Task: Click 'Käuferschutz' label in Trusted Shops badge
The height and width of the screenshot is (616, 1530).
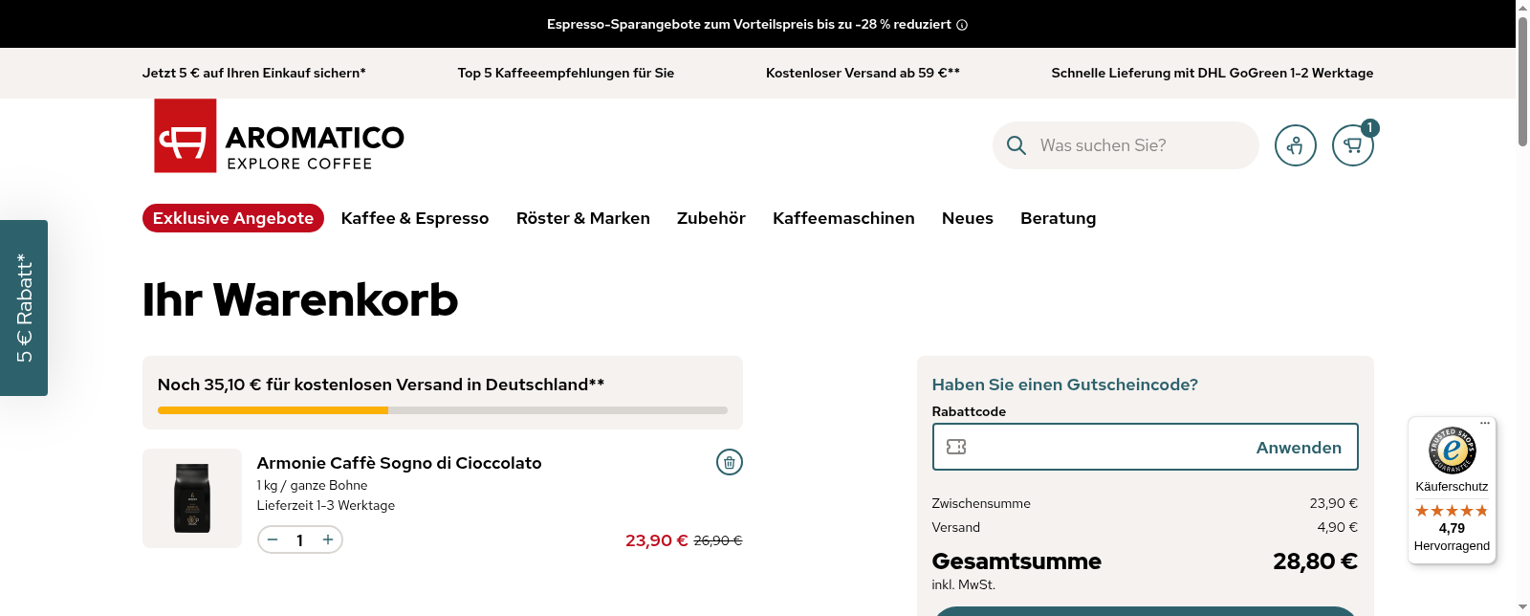Action: [1452, 487]
